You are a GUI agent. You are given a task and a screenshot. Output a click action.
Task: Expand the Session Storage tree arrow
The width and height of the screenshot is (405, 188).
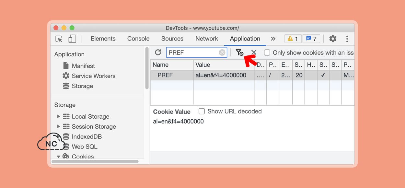coord(58,126)
